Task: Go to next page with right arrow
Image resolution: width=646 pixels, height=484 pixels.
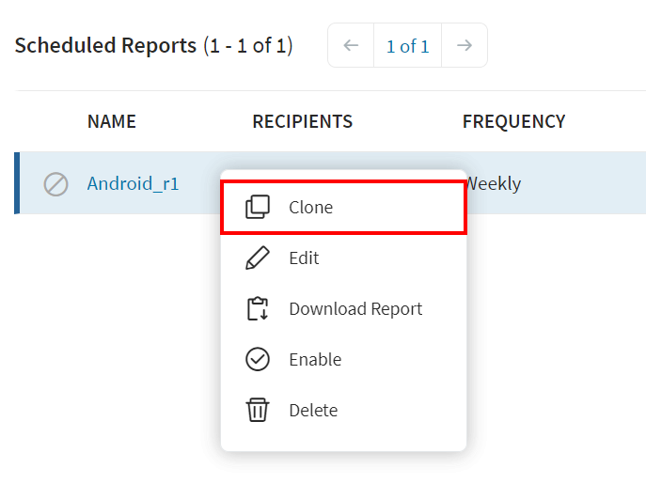Action: [464, 46]
